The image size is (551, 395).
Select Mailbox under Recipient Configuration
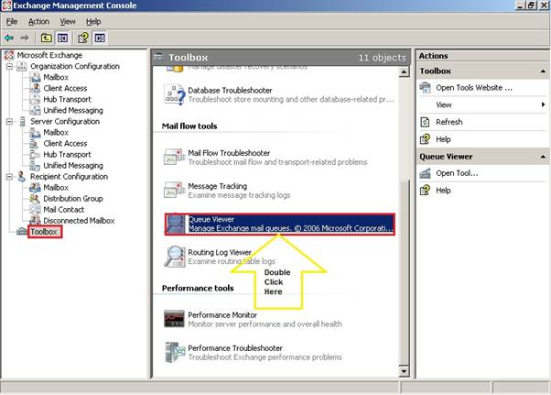pos(56,188)
